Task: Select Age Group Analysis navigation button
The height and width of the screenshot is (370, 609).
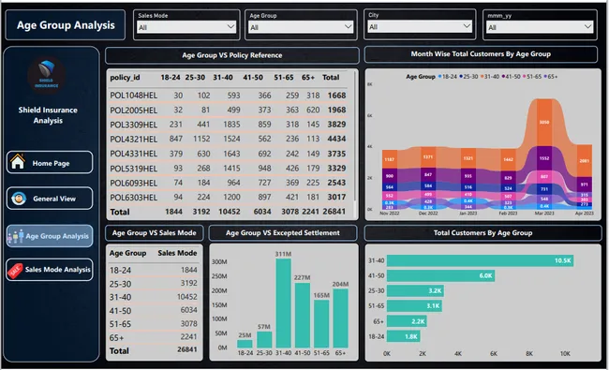Action: [50, 236]
